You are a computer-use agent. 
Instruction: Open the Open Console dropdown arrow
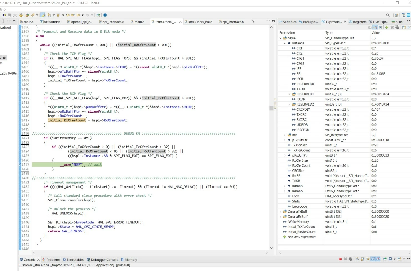click(404, 259)
